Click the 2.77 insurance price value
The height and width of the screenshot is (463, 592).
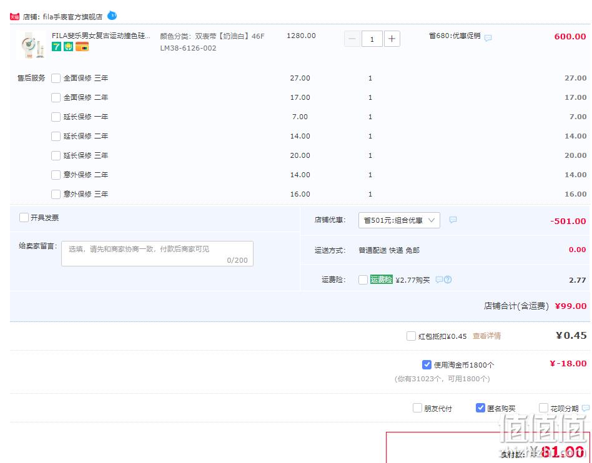point(577,280)
